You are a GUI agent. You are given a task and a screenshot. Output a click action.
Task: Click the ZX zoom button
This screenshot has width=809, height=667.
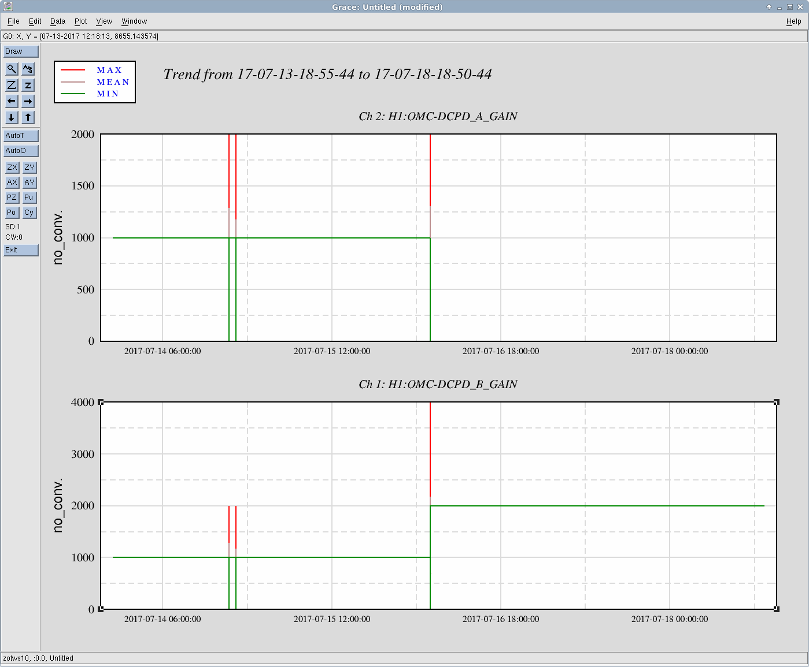tap(12, 167)
